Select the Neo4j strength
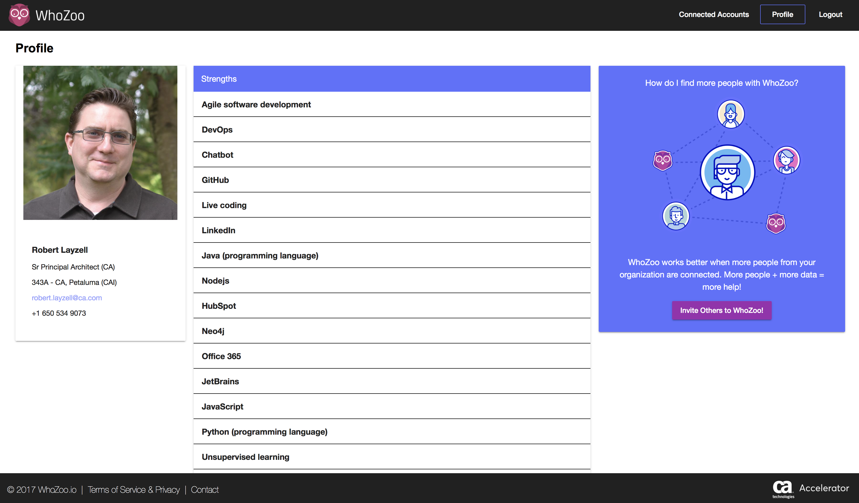 pos(392,331)
